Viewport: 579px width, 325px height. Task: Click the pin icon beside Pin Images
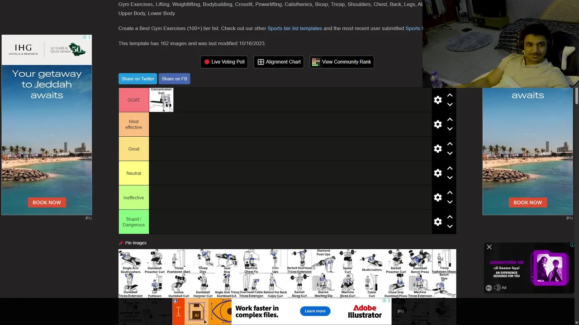(x=121, y=243)
